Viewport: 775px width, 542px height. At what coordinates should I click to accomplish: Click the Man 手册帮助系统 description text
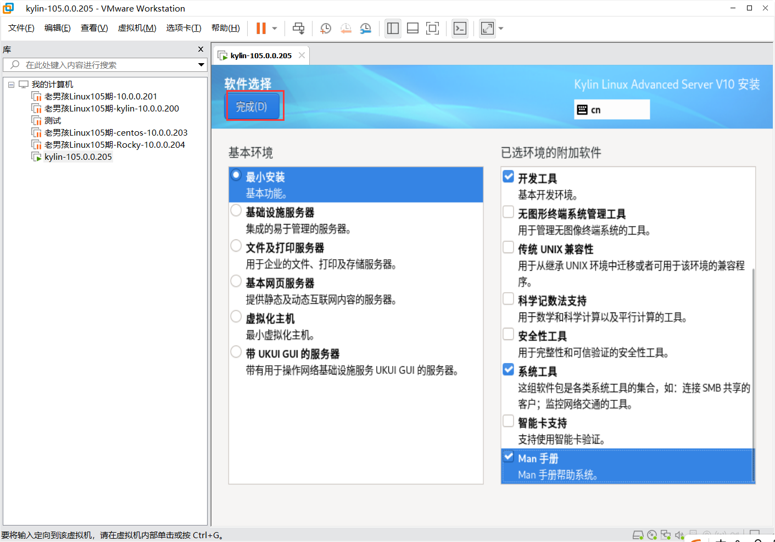coord(558,474)
